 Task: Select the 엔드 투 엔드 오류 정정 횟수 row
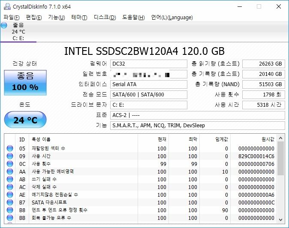pyautogui.click(x=141, y=210)
